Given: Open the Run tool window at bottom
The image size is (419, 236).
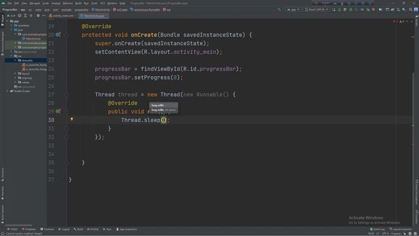Looking at the screenshot, I should (107, 229).
